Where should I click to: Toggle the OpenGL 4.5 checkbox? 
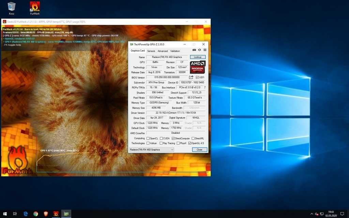pyautogui.click(x=189, y=143)
